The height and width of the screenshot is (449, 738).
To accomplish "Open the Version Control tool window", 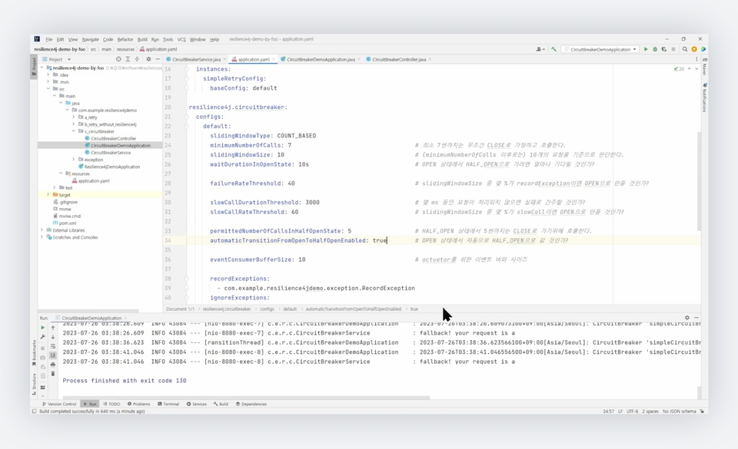I will (x=59, y=404).
